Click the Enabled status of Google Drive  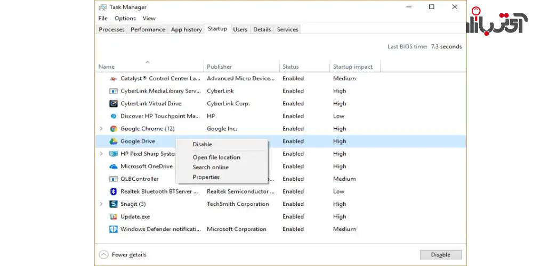pyautogui.click(x=293, y=142)
